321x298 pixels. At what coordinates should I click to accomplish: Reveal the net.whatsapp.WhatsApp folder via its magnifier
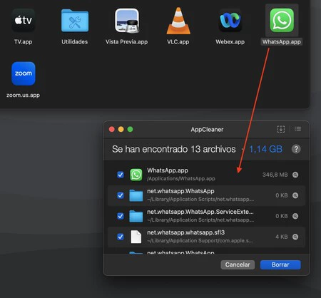(x=295, y=195)
